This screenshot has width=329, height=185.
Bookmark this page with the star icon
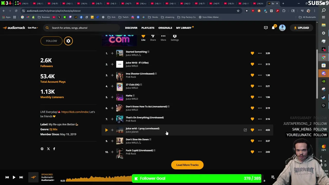238,11
